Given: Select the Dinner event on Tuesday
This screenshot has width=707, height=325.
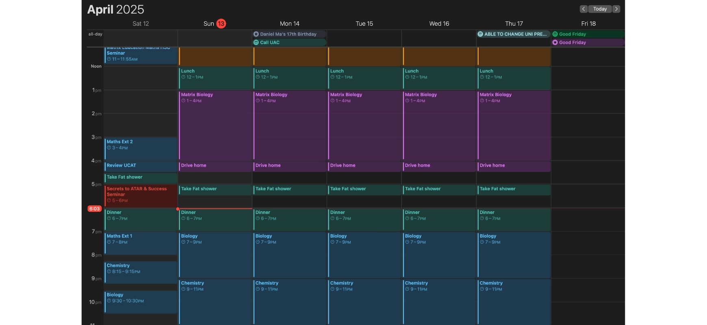Looking at the screenshot, I should coord(364,219).
